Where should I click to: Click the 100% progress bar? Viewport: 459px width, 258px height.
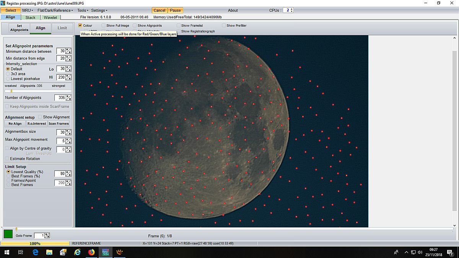click(x=35, y=243)
